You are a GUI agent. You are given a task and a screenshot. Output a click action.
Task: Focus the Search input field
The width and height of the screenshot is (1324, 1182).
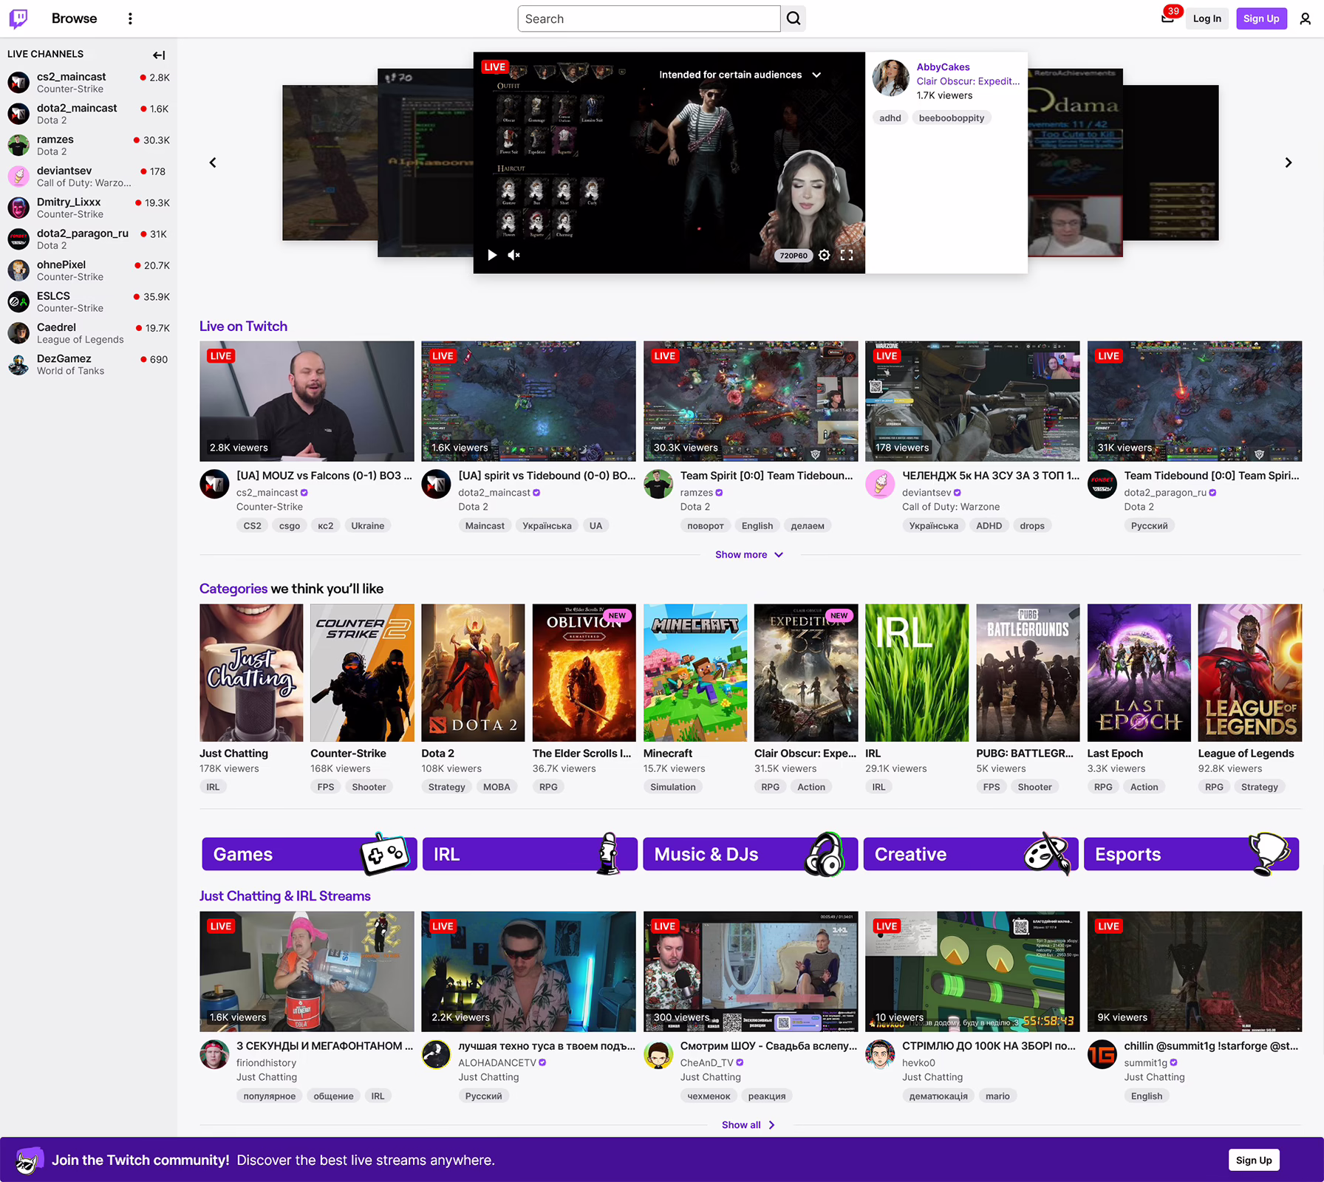coord(649,18)
